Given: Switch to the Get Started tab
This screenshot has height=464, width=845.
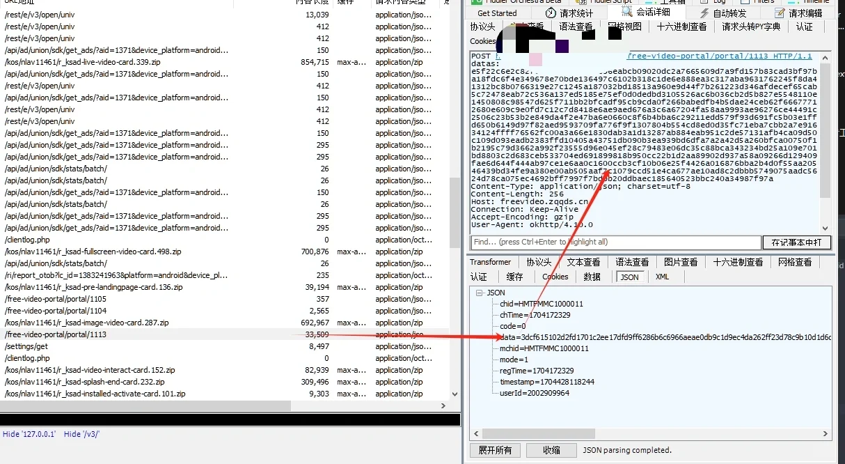Looking at the screenshot, I should click(496, 13).
